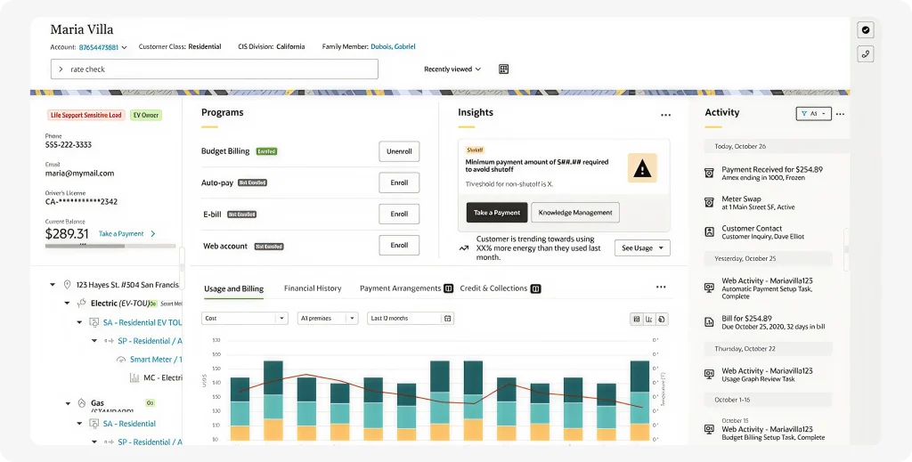
Task: Click the current balance progress bar
Action: tap(110, 246)
